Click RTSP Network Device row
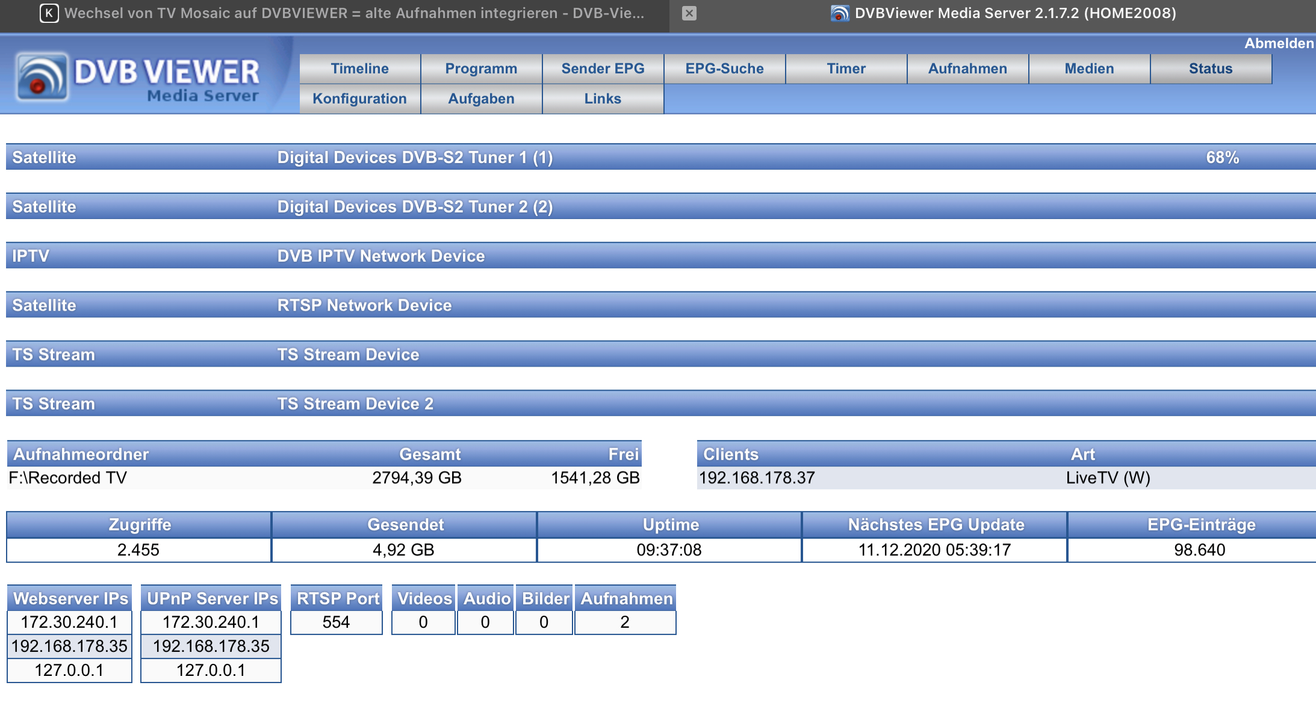This screenshot has width=1316, height=709. (661, 305)
